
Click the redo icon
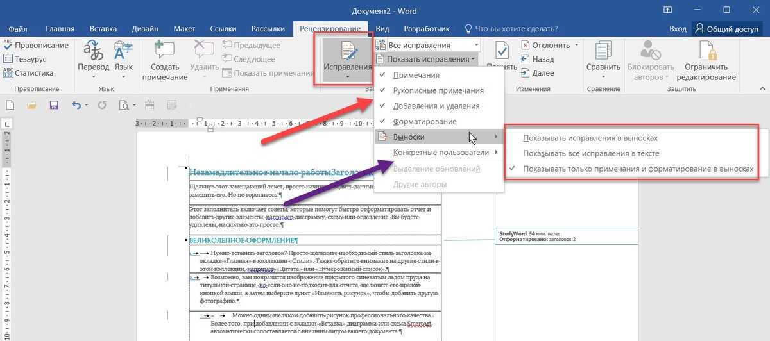point(101,105)
